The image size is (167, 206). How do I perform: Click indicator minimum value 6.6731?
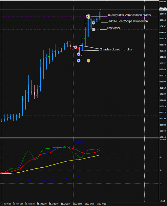[x=162, y=201]
